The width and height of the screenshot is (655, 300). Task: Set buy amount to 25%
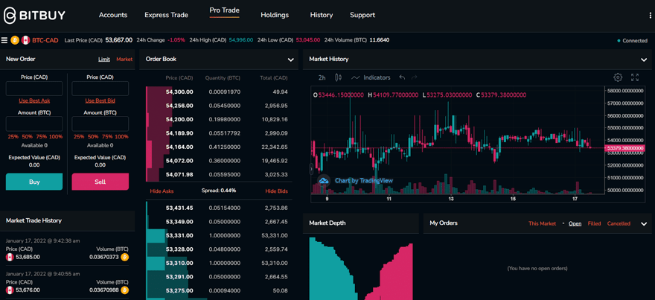12,137
